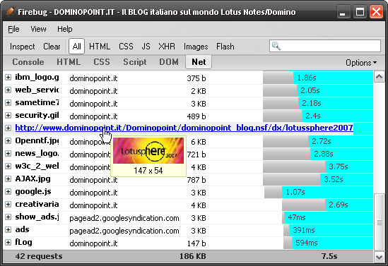This screenshot has width=388, height=266.
Task: Select the security.gif file name
Action: pyautogui.click(x=37, y=115)
